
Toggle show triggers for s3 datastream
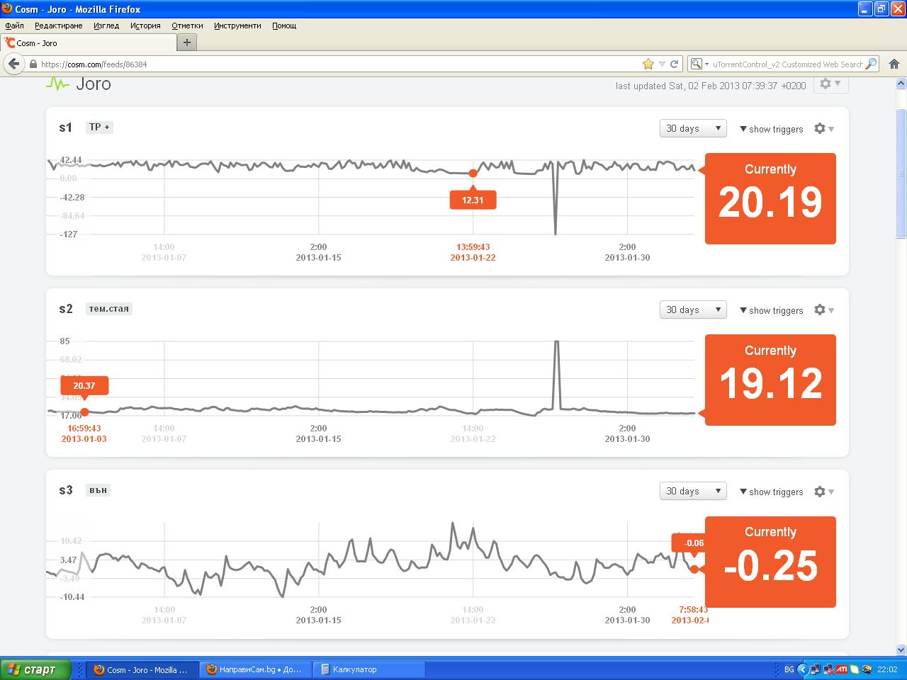771,492
